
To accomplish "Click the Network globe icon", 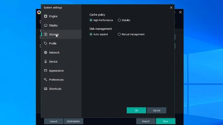I will tap(46, 52).
